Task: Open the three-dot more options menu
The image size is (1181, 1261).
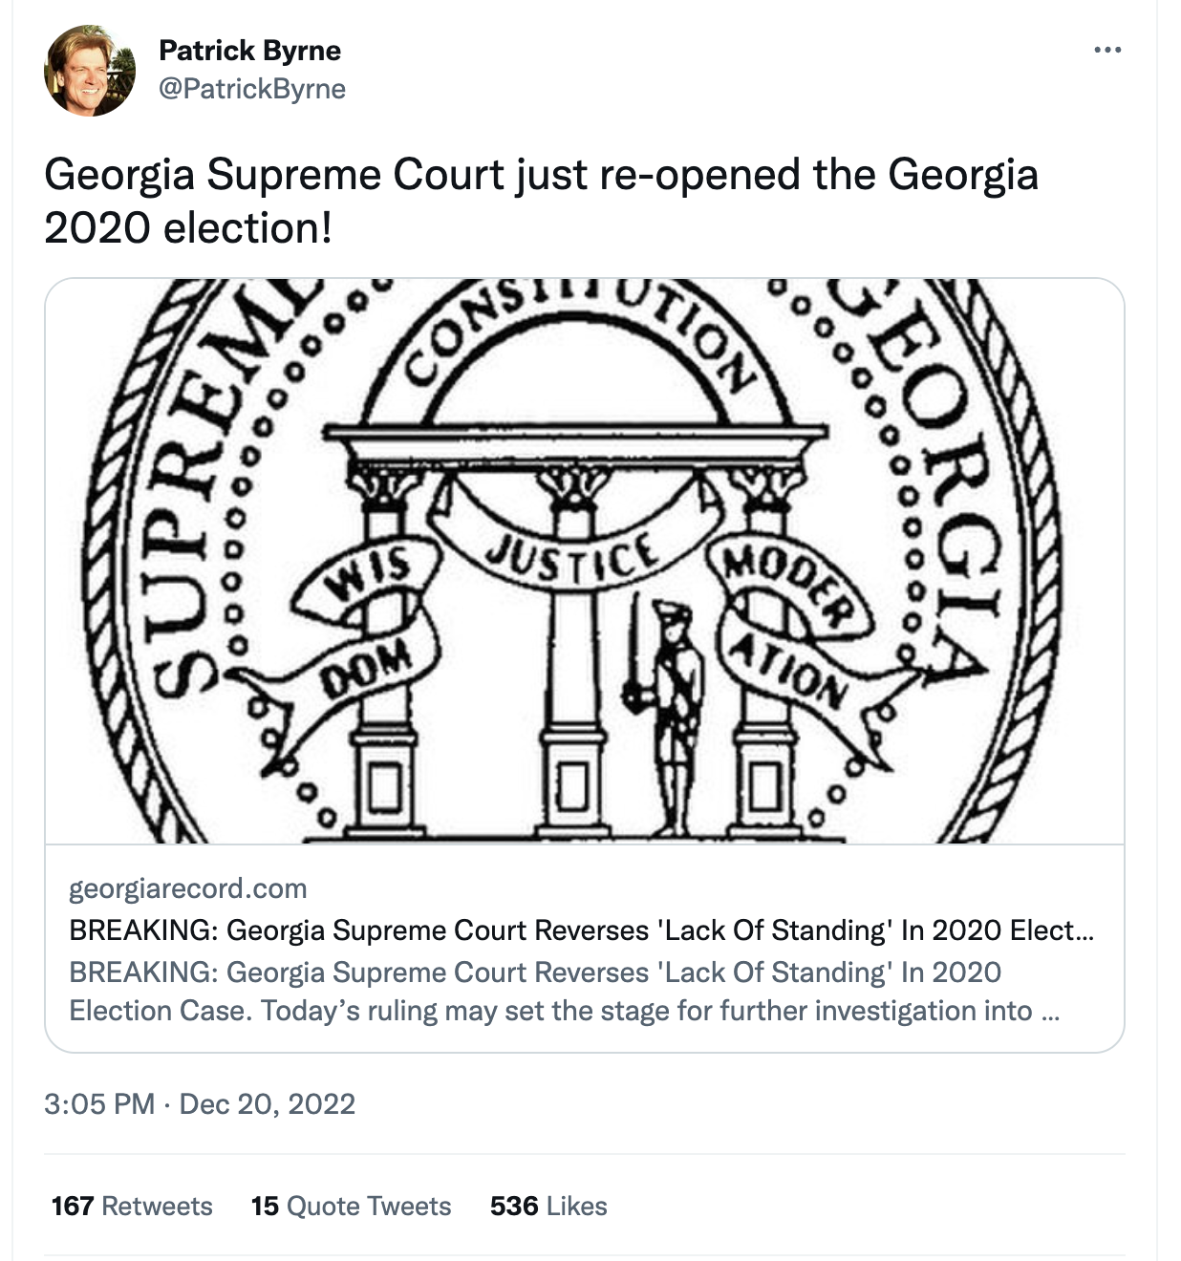Action: coord(1107,50)
